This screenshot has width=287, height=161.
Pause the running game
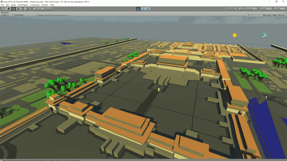pos(143,9)
